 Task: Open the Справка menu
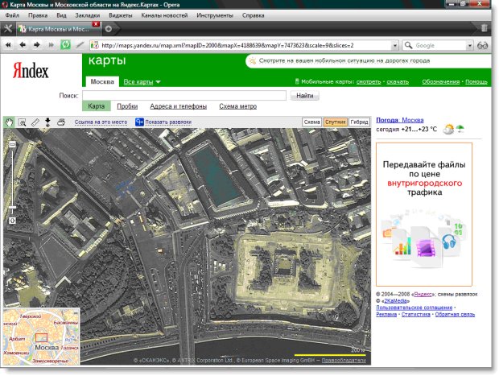[x=253, y=15]
